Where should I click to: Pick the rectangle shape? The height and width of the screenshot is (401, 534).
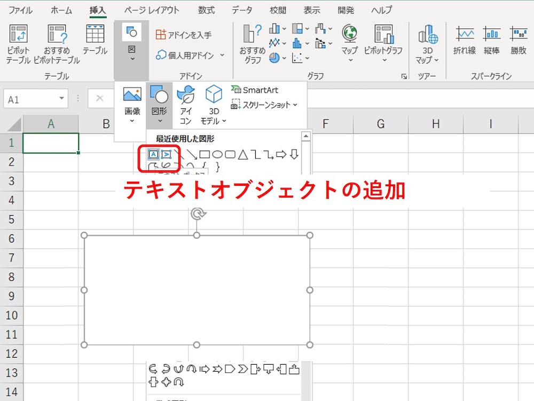205,154
